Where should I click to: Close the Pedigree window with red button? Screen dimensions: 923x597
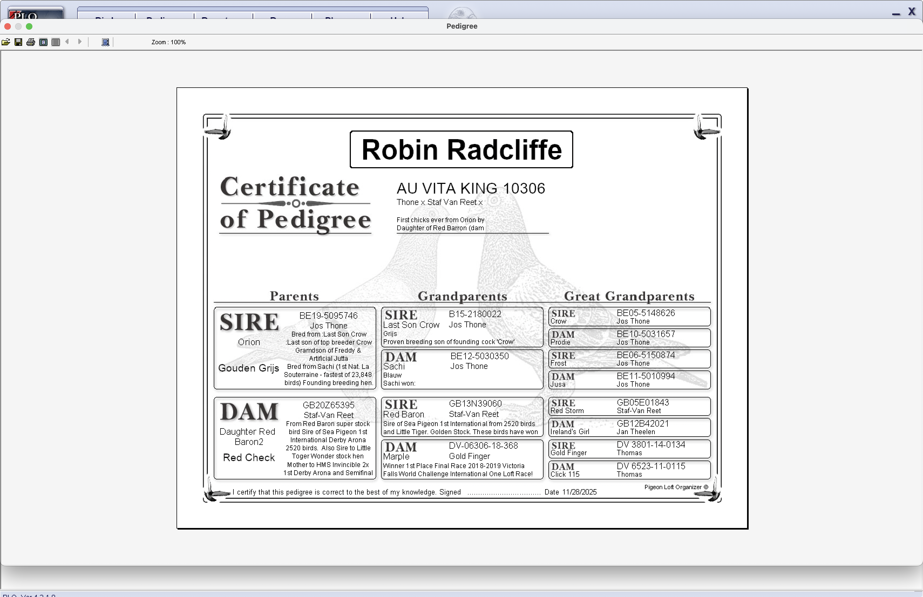point(7,26)
